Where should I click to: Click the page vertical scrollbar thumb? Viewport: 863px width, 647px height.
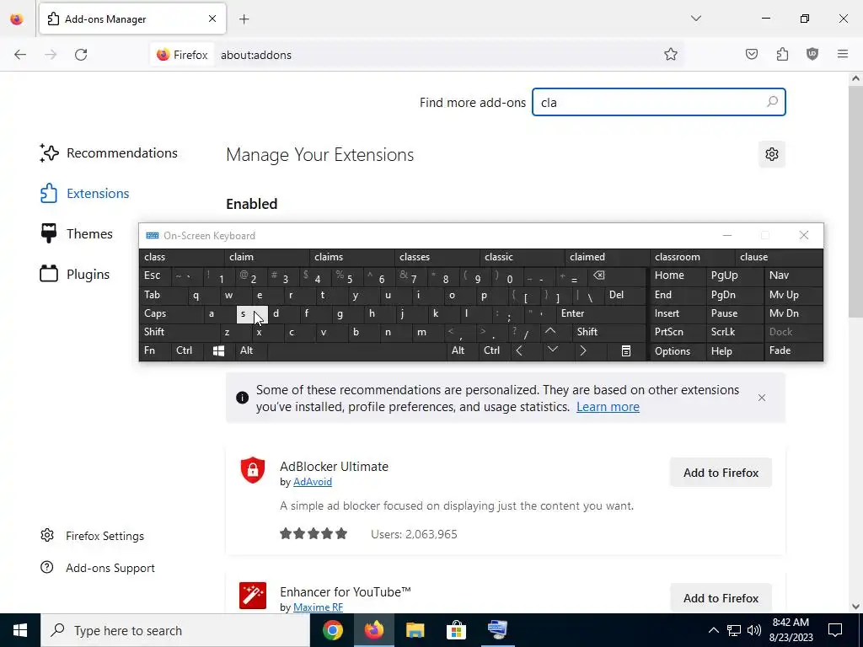(855, 201)
